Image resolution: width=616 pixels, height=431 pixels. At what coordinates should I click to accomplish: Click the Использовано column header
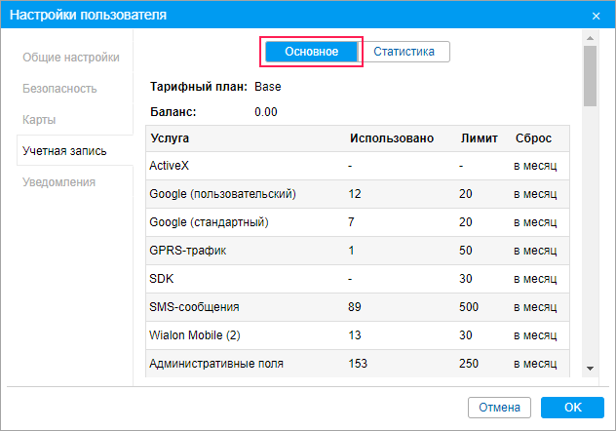point(392,138)
